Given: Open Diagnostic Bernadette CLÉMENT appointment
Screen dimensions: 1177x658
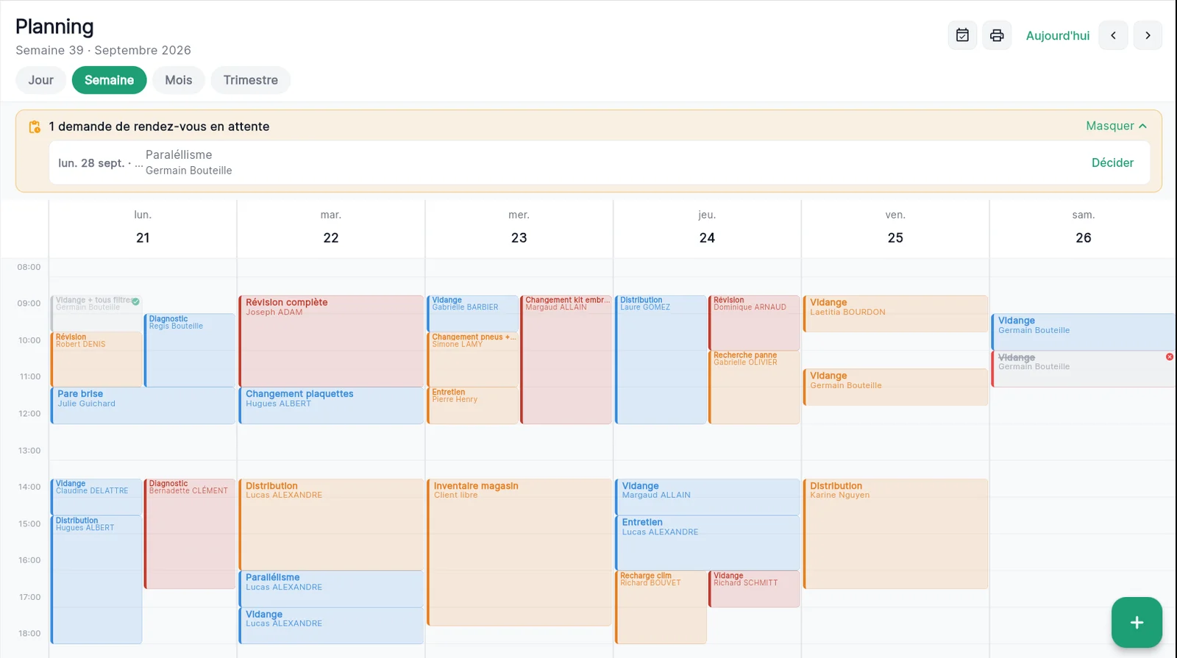Looking at the screenshot, I should pos(190,534).
